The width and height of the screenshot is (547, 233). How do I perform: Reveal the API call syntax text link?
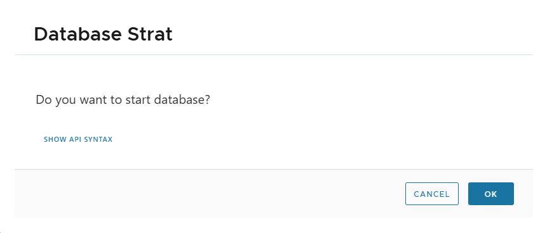[78, 139]
